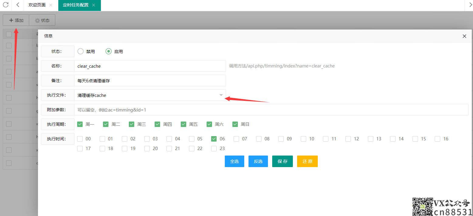The width and height of the screenshot is (473, 216).
Task: Check the 23 hour checkbox
Action: tap(214, 149)
